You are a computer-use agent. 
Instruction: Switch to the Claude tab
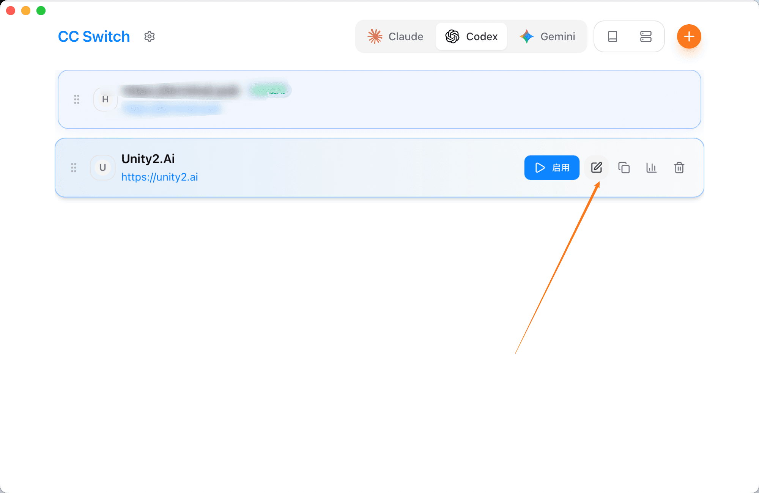[x=396, y=36]
